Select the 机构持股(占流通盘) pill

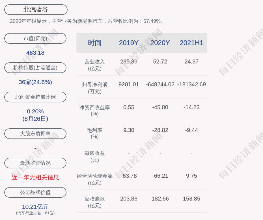click(x=35, y=68)
